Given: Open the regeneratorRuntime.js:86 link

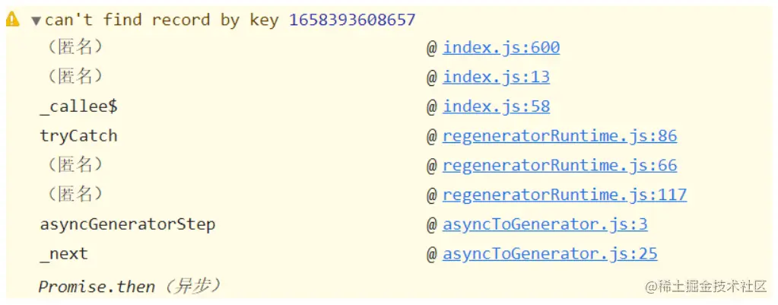Looking at the screenshot, I should point(559,136).
